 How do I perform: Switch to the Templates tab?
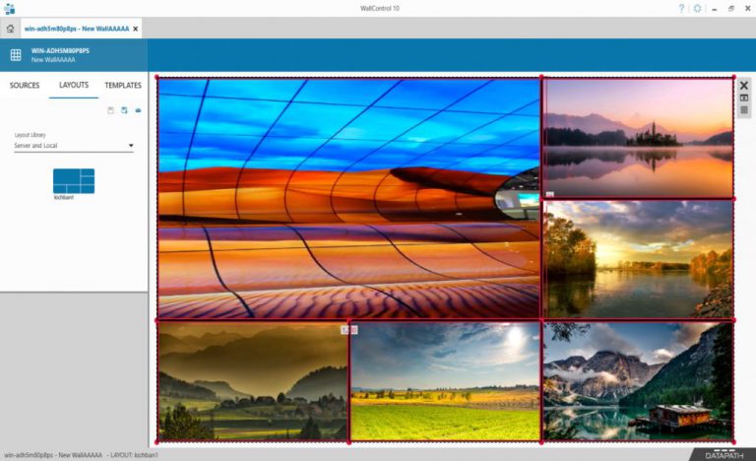[123, 86]
